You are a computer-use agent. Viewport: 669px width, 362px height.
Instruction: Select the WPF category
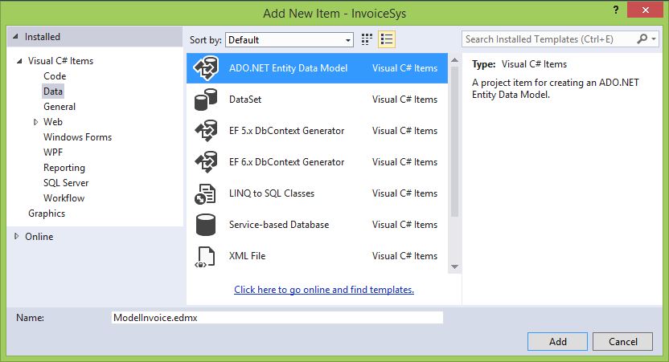[x=53, y=153]
